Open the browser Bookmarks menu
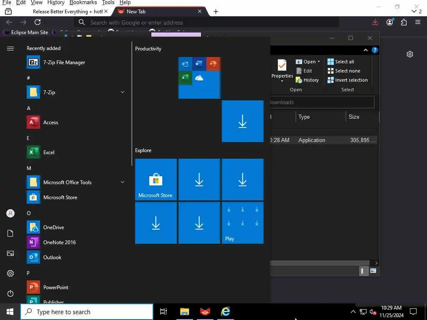The height and width of the screenshot is (320, 427). 83,2
